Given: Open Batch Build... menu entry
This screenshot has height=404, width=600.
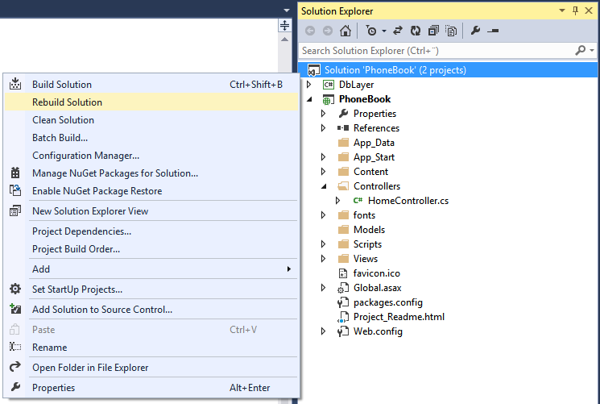Looking at the screenshot, I should coord(151,138).
